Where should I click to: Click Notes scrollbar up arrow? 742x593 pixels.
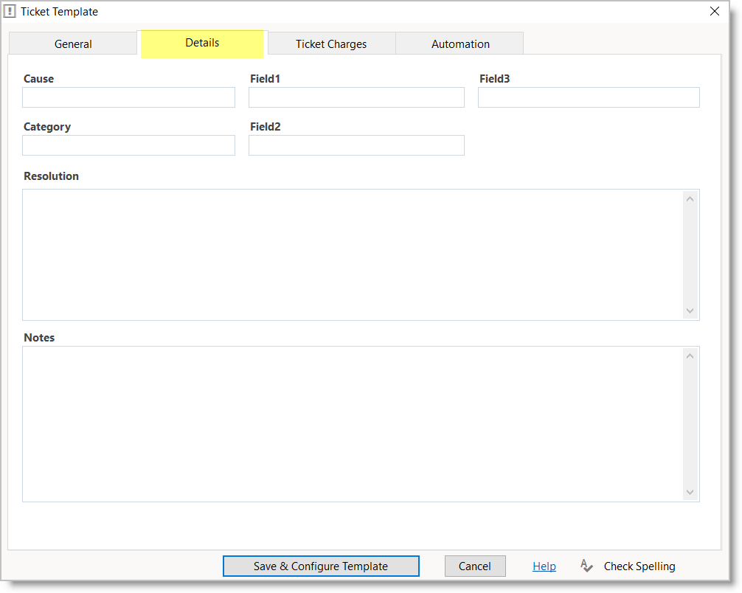point(690,356)
